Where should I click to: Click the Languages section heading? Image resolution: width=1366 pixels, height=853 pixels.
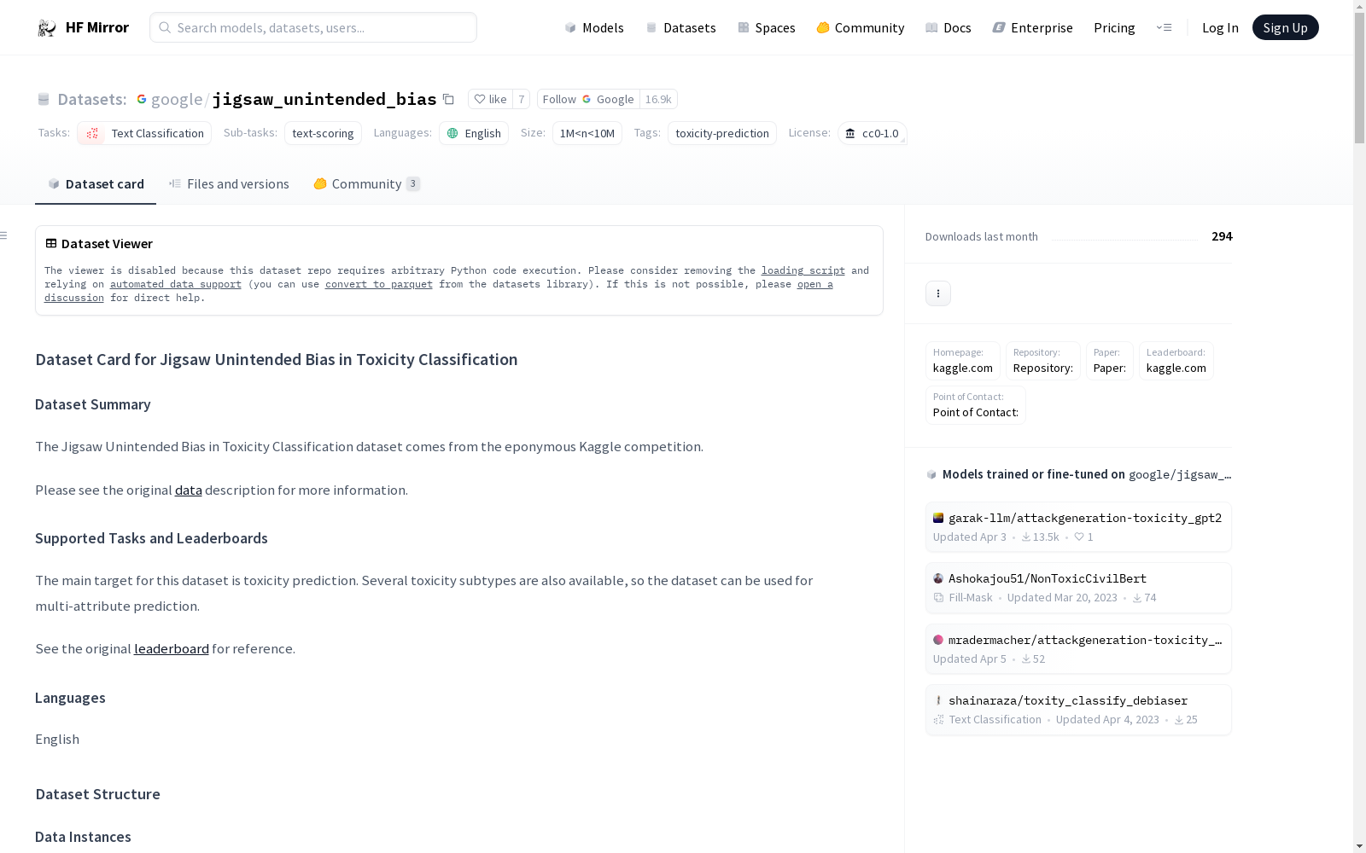pos(70,698)
